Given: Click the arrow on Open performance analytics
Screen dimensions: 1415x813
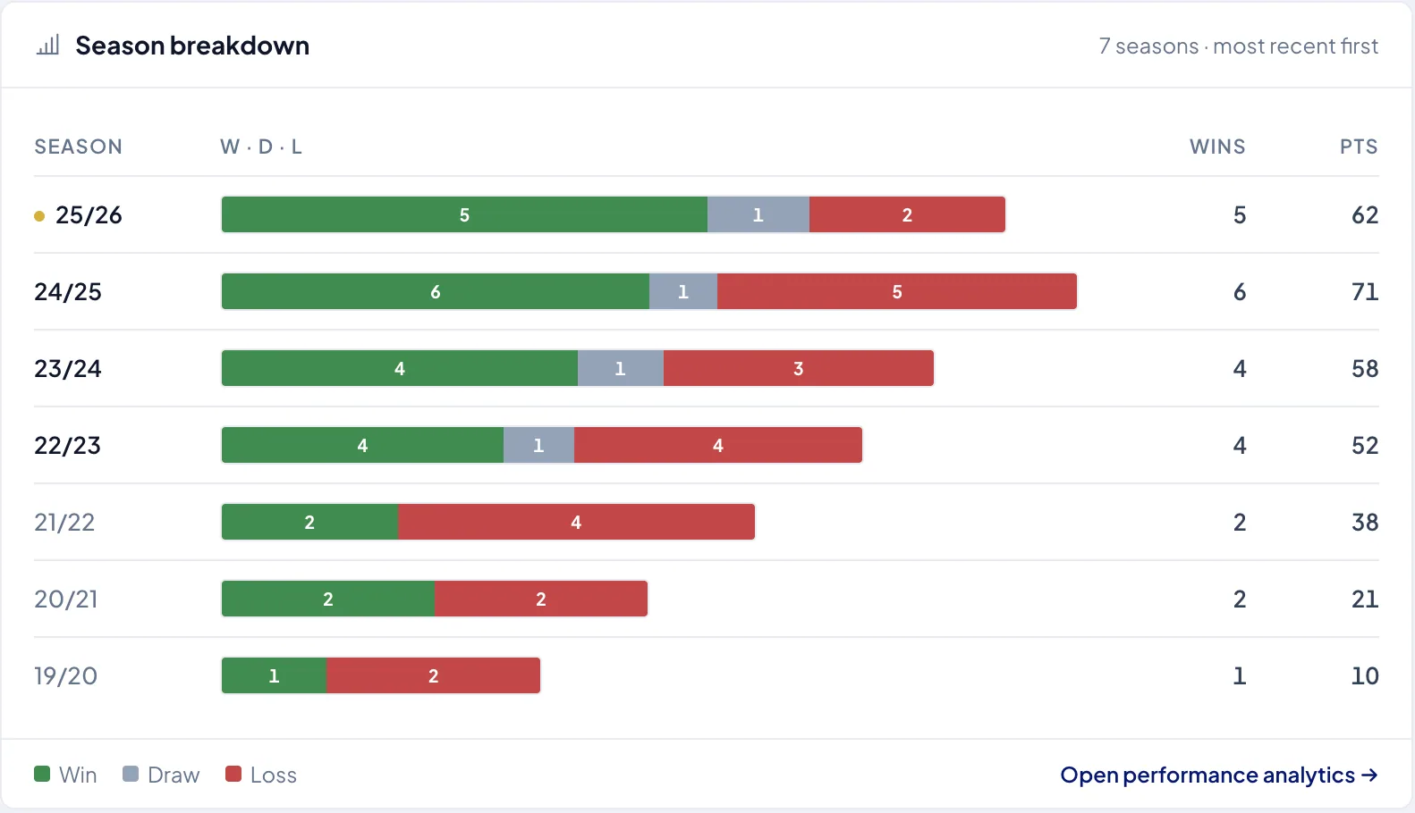Looking at the screenshot, I should tap(1368, 775).
